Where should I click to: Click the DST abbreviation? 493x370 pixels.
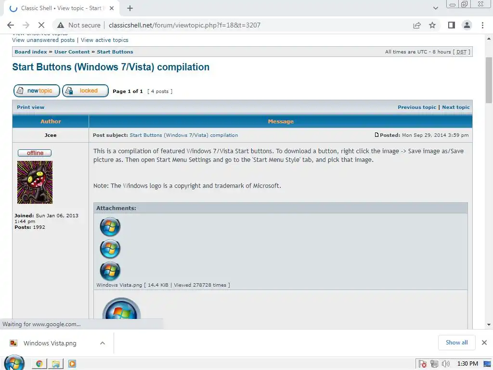461,52
